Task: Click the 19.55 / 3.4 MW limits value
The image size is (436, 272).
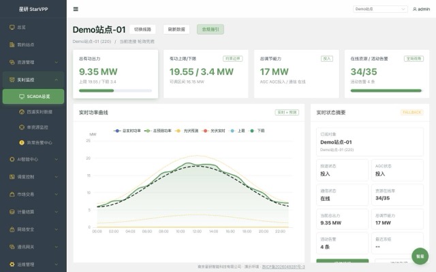Action: click(202, 71)
